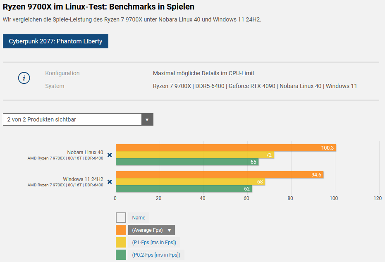385x262 pixels.
Task: Click the axis value 60
Action: pyautogui.click(x=246, y=198)
